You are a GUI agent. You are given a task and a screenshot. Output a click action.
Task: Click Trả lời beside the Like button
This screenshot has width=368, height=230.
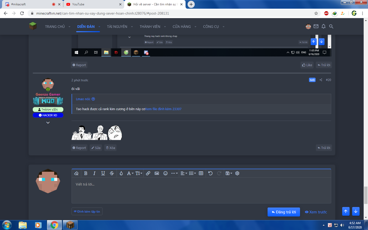(x=324, y=65)
